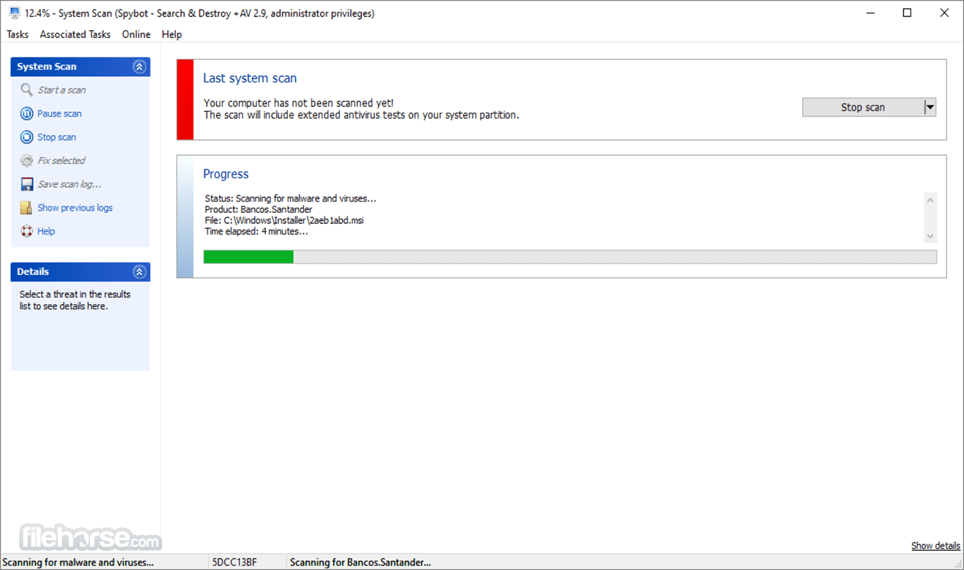Screen dimensions: 964x570
Task: Click 'Select a threat in the results' details text
Action: tap(75, 294)
